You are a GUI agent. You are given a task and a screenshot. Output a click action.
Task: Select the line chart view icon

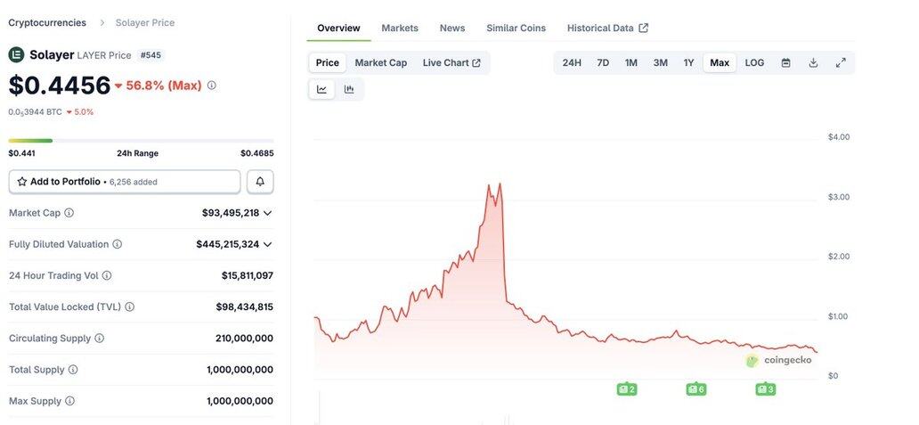click(321, 89)
